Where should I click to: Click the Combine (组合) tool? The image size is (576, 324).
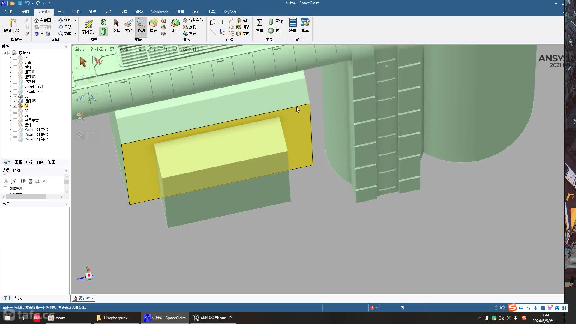click(x=175, y=25)
